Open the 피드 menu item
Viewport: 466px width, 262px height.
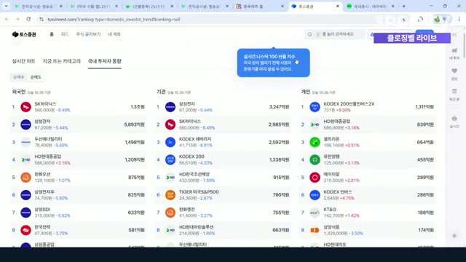pos(65,34)
